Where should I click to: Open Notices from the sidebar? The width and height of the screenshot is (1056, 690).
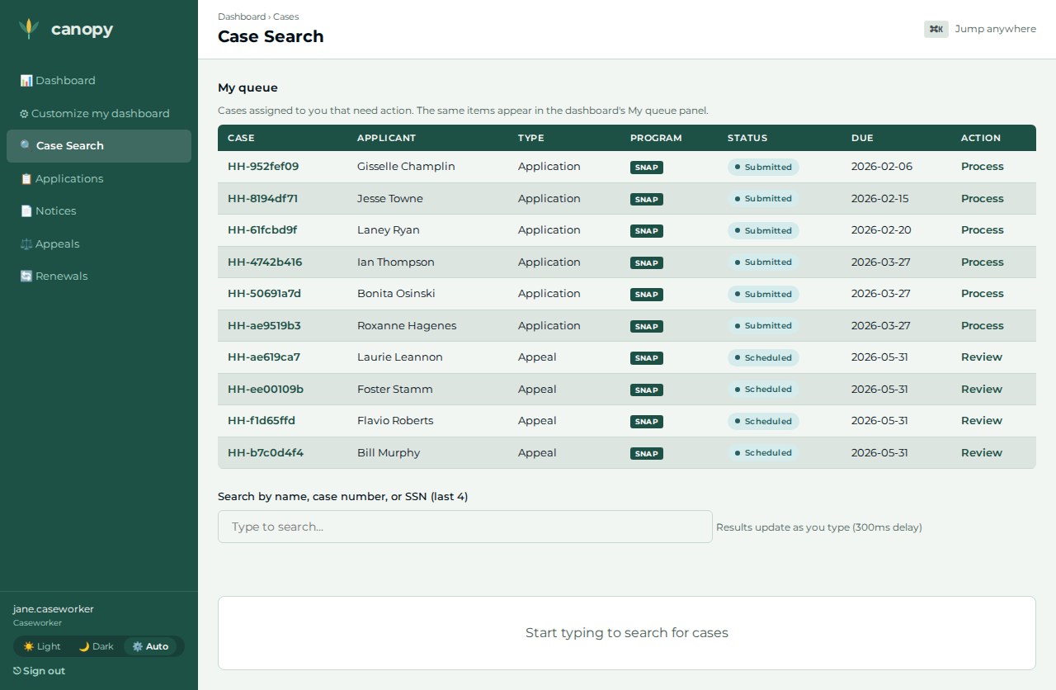click(99, 211)
